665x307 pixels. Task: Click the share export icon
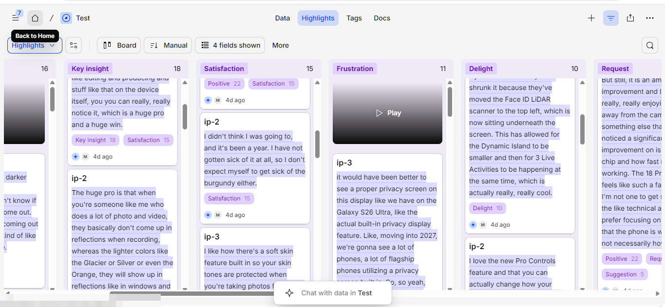(630, 18)
